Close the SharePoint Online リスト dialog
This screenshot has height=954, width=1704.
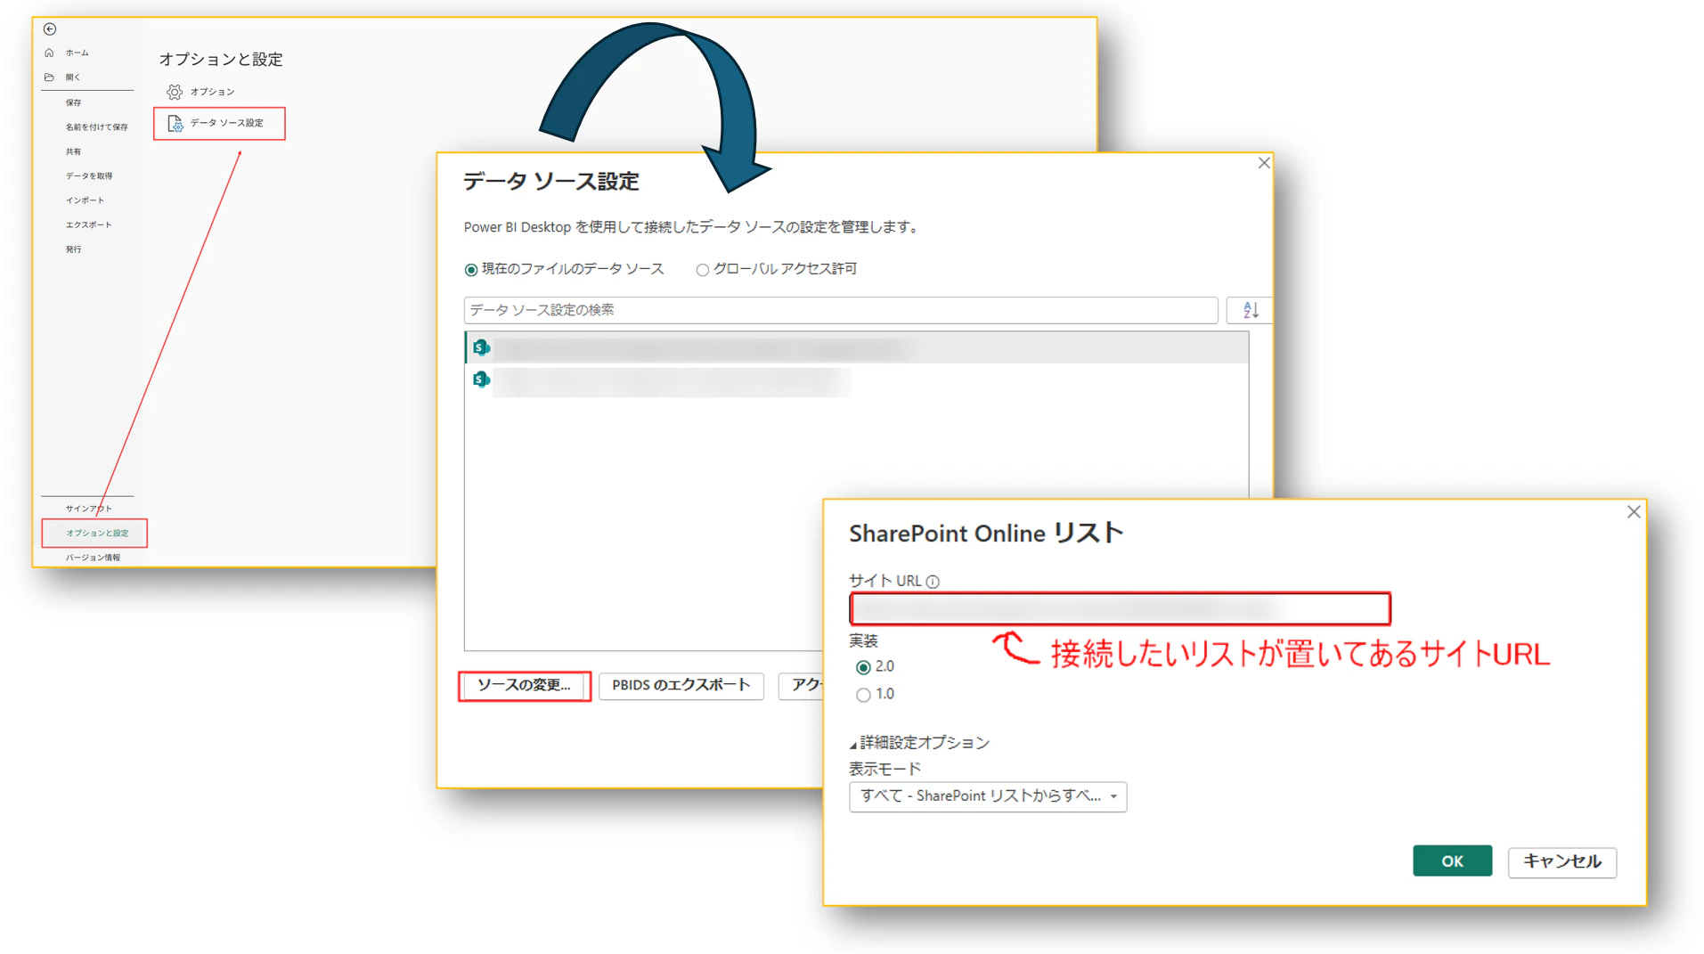tap(1634, 512)
